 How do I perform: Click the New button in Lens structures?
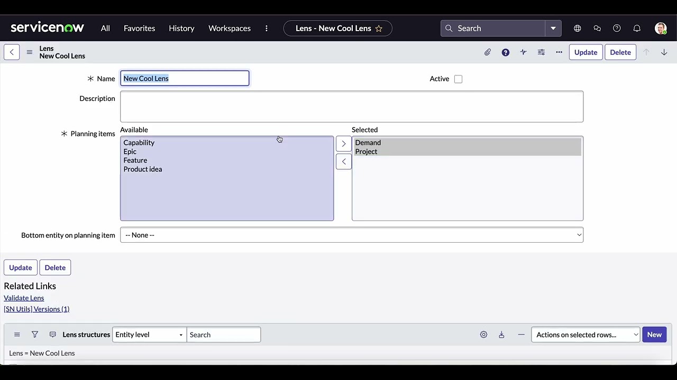click(654, 334)
